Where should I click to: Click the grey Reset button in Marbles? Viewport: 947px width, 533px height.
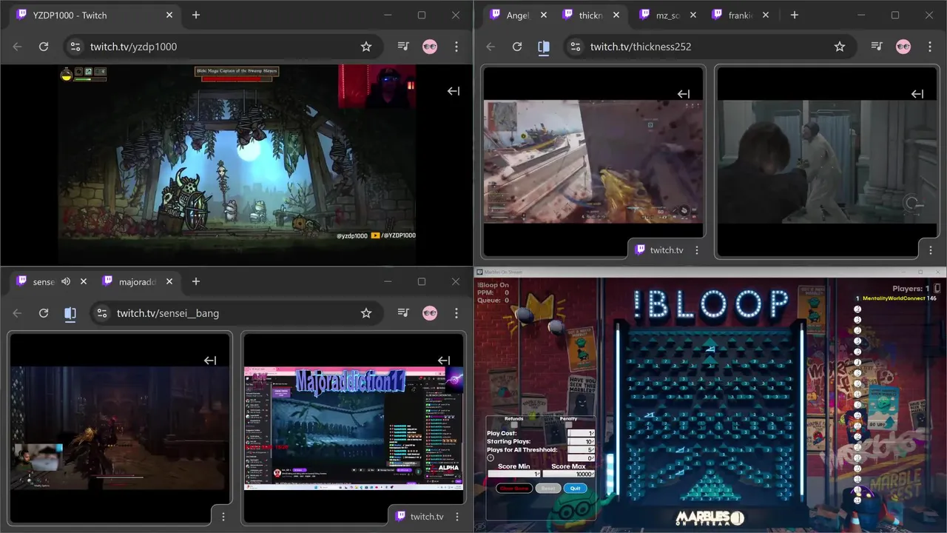[548, 489]
